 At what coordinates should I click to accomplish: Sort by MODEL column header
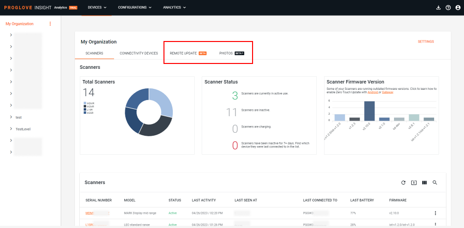pyautogui.click(x=130, y=200)
